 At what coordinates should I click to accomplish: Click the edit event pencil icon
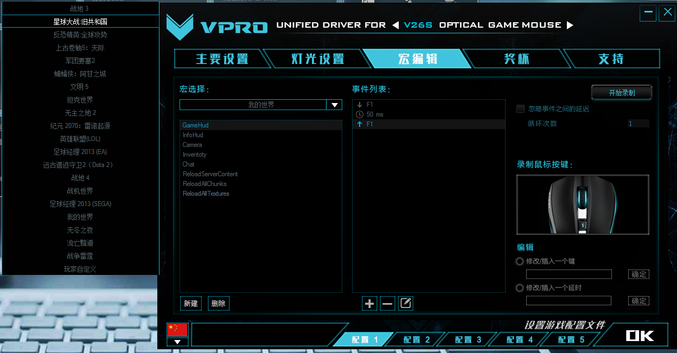405,304
